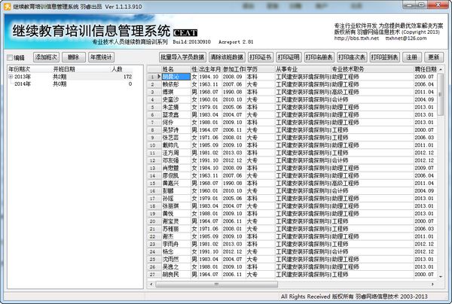Click the app icon in title bar
This screenshot has width=452, height=304.
click(7, 6)
